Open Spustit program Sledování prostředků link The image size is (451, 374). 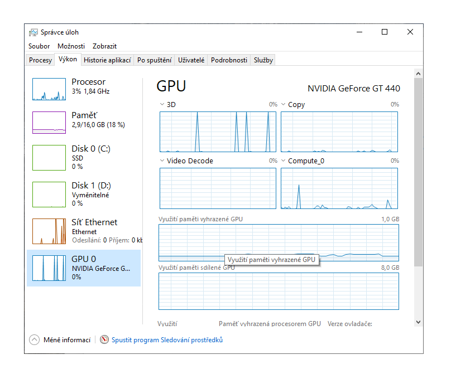(167, 340)
